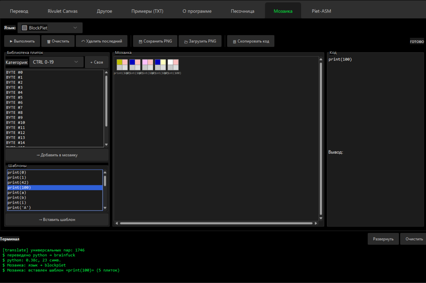The width and height of the screenshot is (426, 283).
Task: Expand the terminal with Развернуть
Action: click(383, 239)
